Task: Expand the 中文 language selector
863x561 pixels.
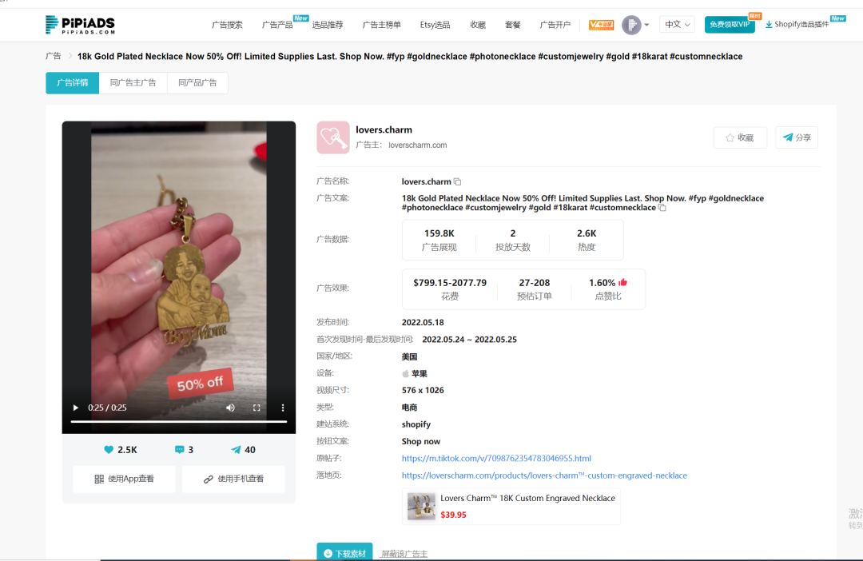Action: (678, 25)
